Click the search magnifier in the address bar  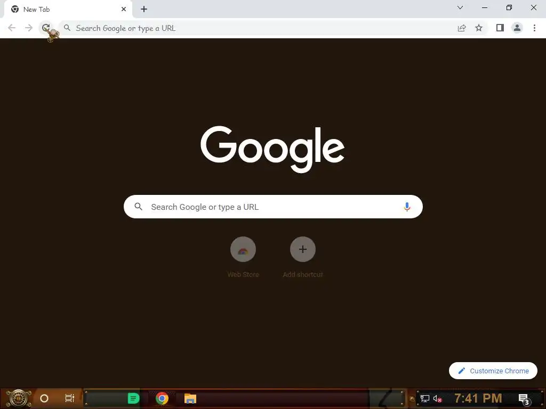(67, 28)
